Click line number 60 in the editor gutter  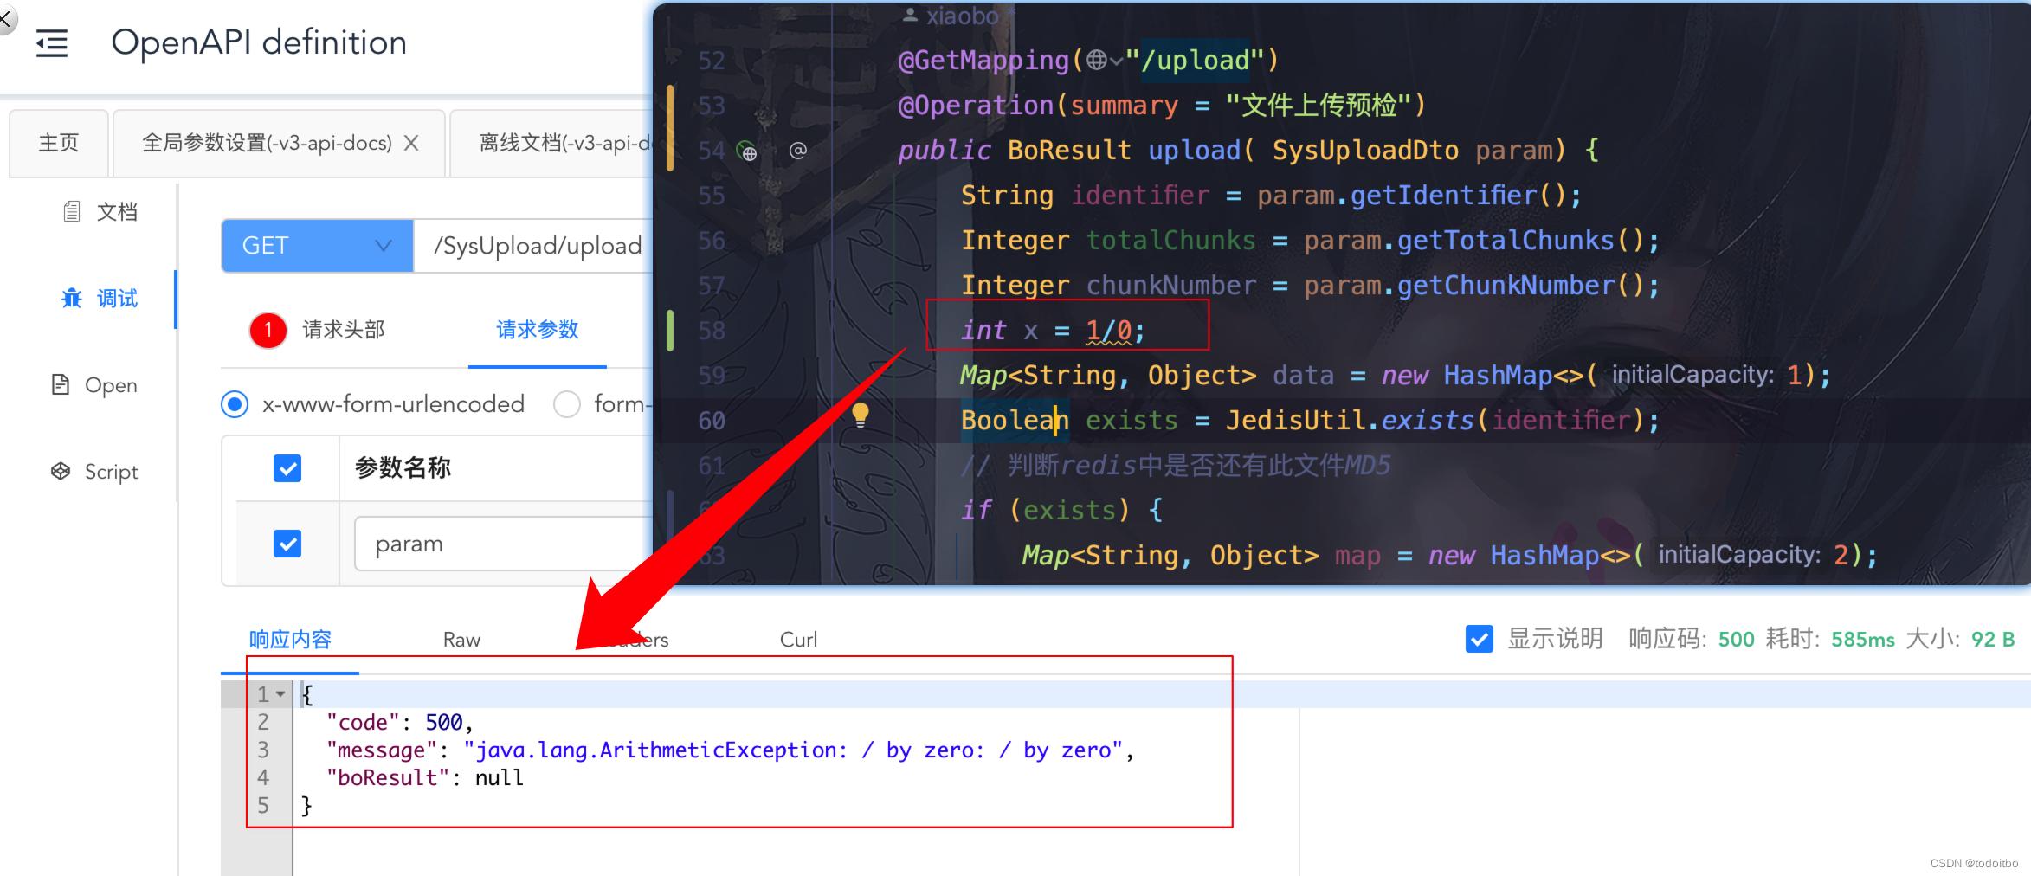[712, 421]
